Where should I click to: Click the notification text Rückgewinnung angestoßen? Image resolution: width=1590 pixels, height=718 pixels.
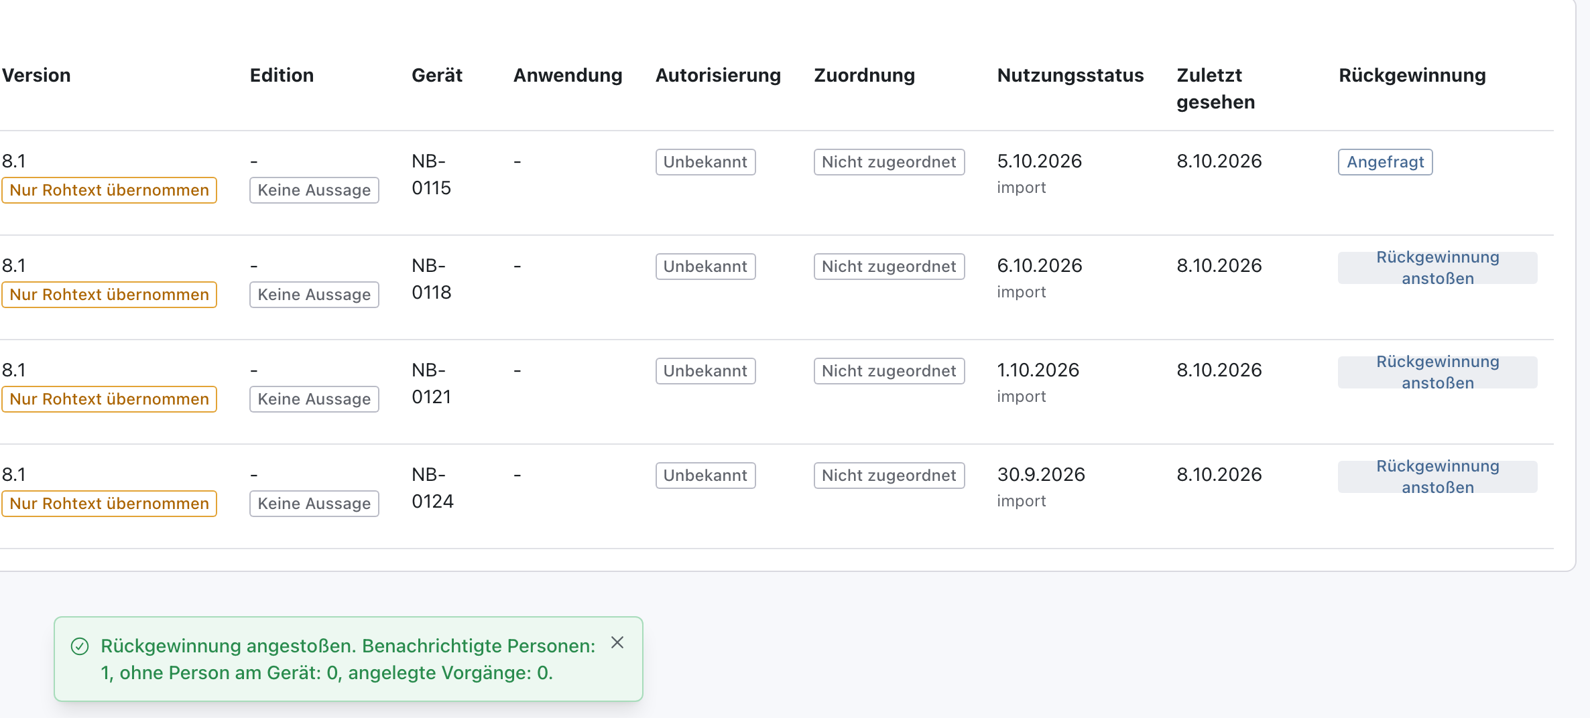click(x=229, y=646)
